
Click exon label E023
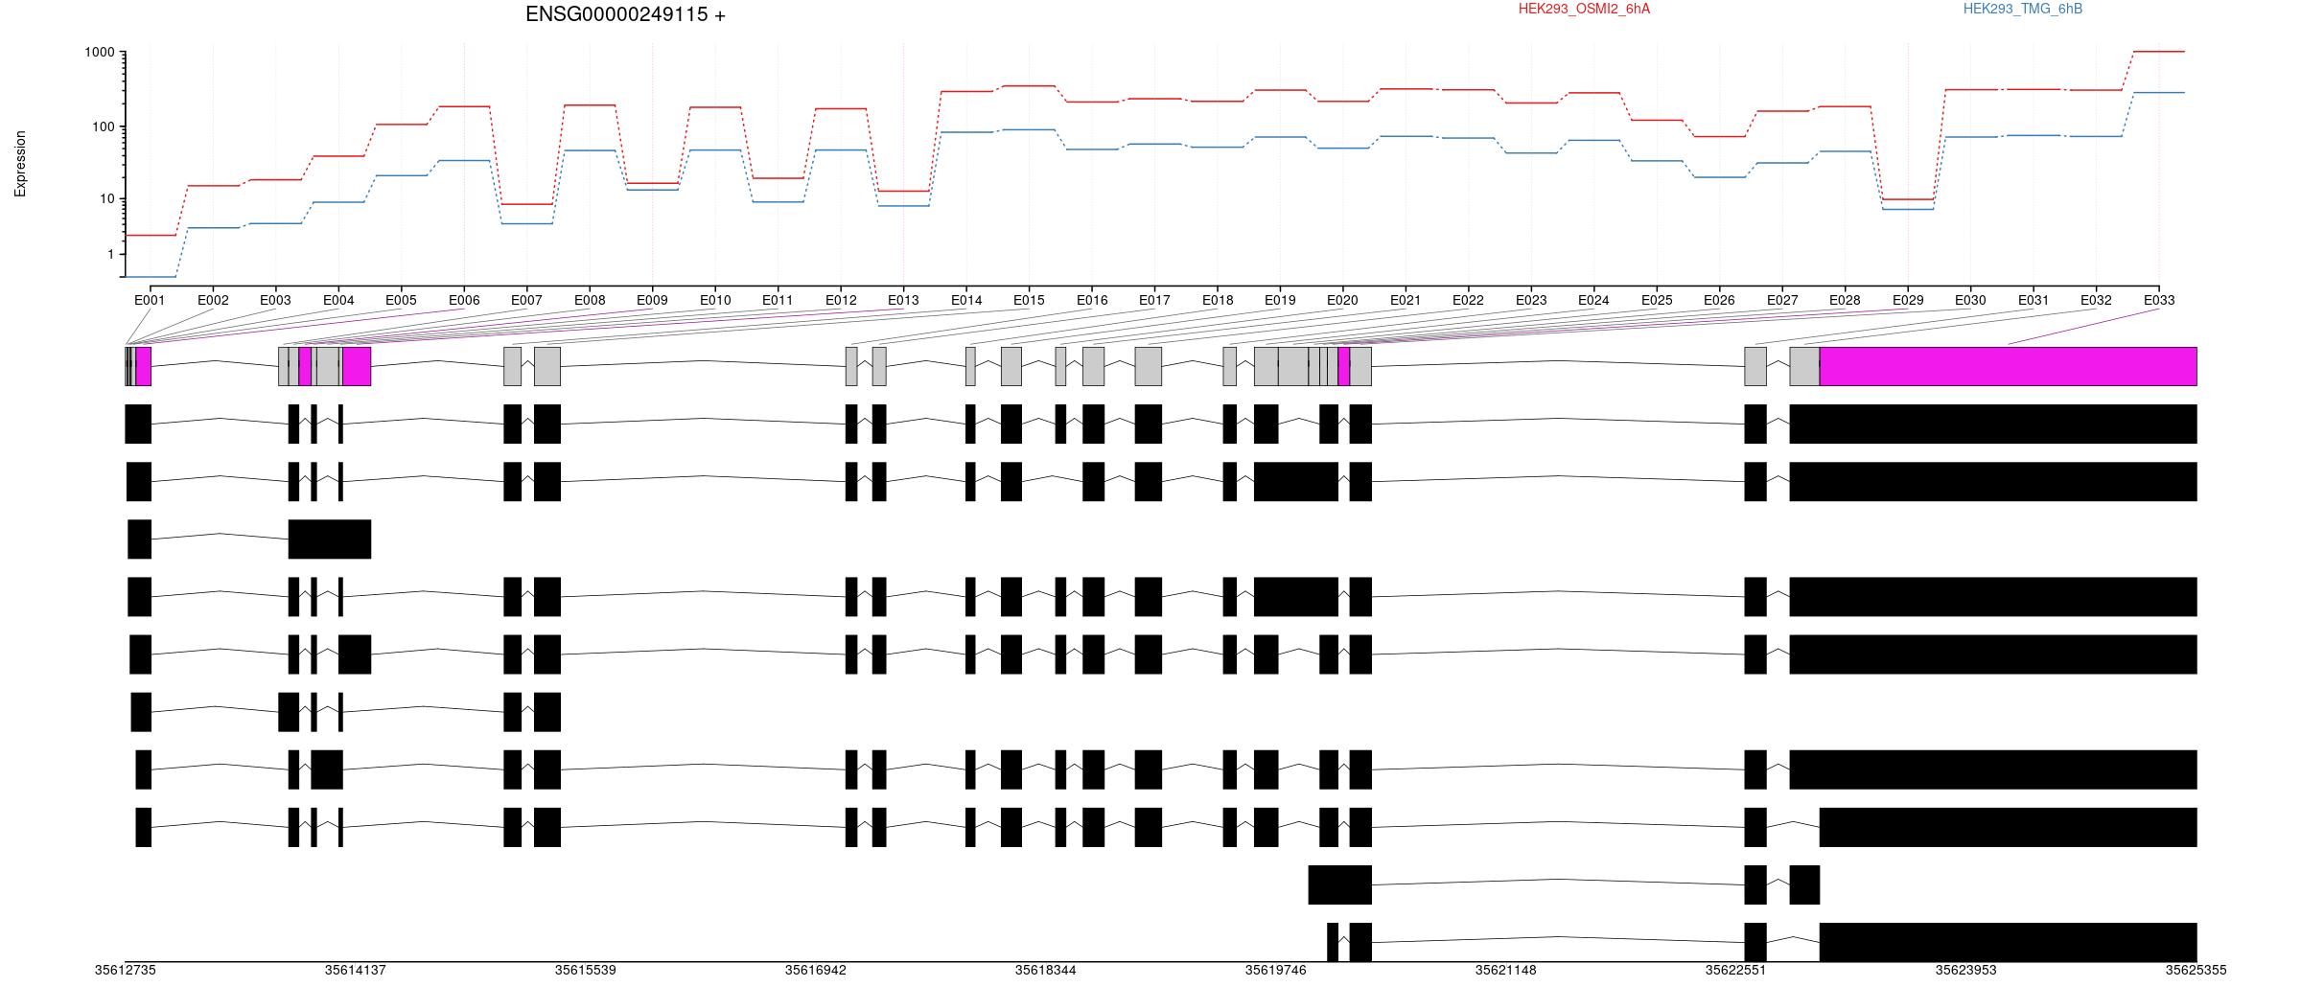pos(1531,300)
